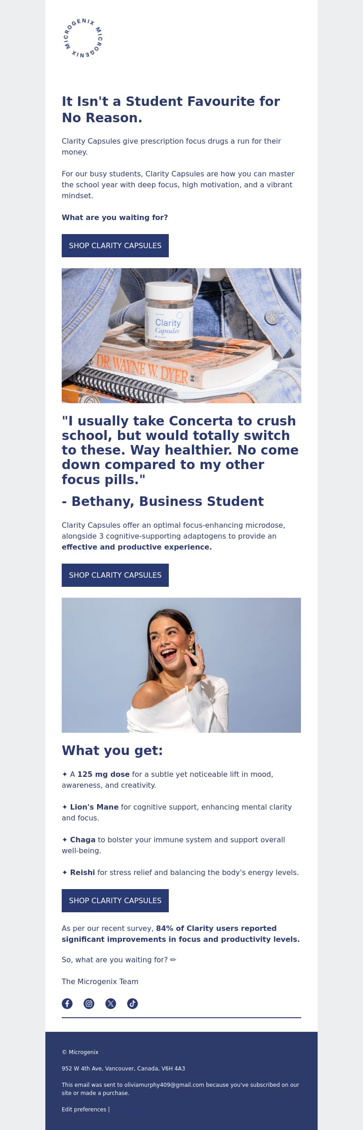Click the circular Microgenix logo
The image size is (363, 1130).
[x=83, y=38]
